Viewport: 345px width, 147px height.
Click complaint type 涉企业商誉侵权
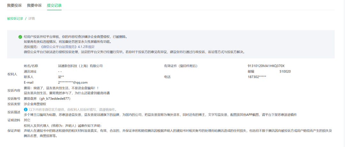coord(35,104)
